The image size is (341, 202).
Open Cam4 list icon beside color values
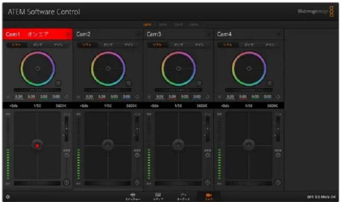[220, 97]
